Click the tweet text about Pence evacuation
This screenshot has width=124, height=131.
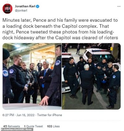pos(60,29)
